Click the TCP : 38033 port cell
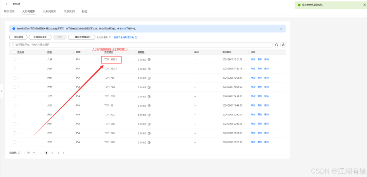Viewport: 367px width, 177px height. pos(110,69)
